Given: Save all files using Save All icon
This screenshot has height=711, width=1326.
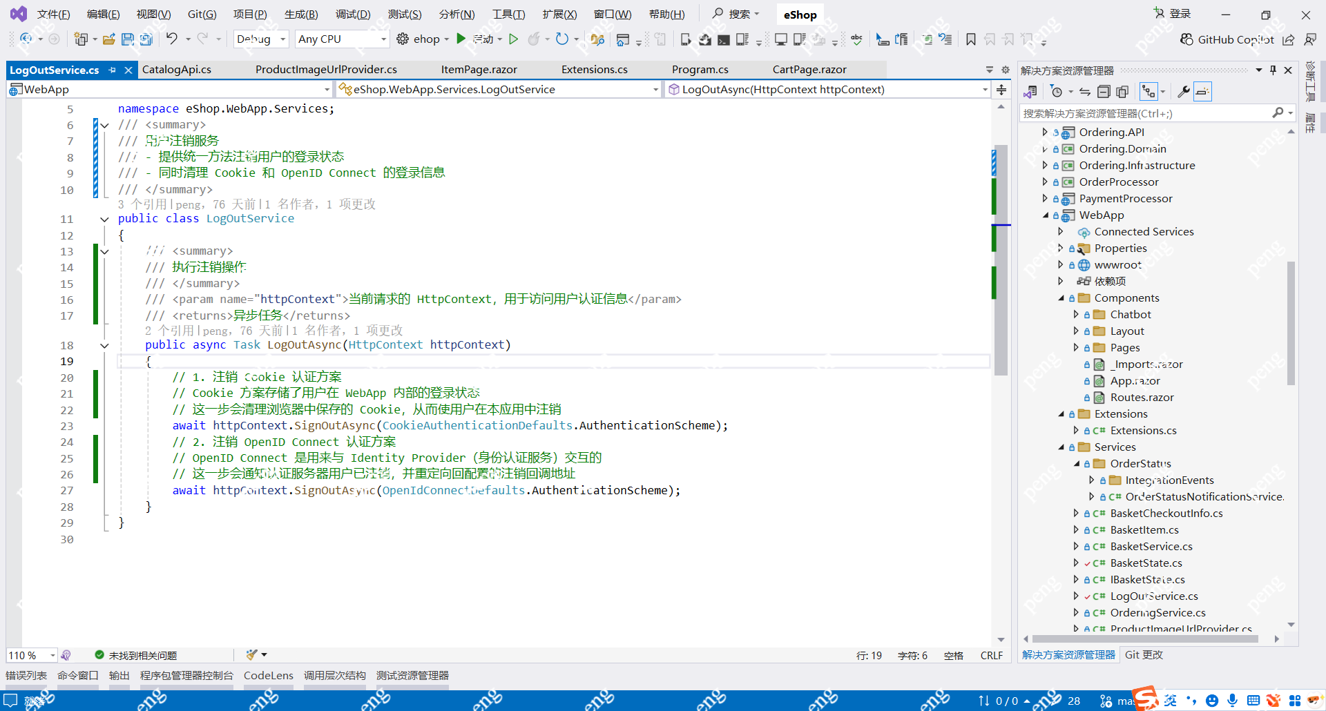Looking at the screenshot, I should [146, 39].
